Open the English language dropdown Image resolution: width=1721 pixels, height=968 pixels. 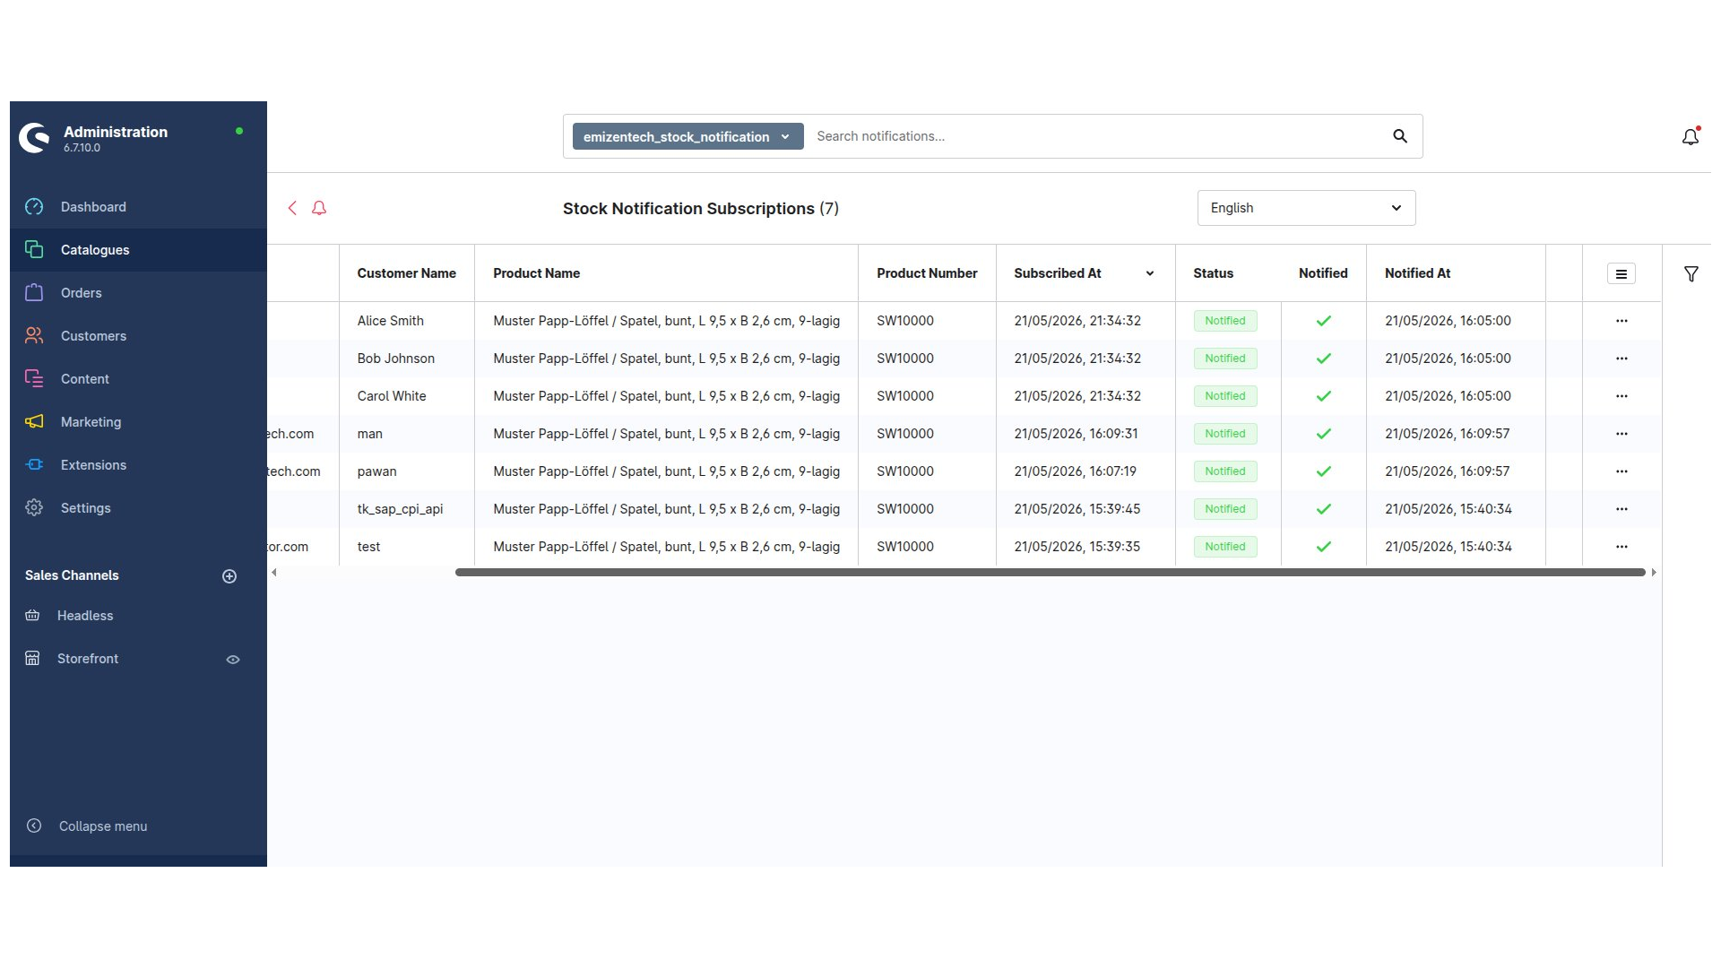(1306, 208)
